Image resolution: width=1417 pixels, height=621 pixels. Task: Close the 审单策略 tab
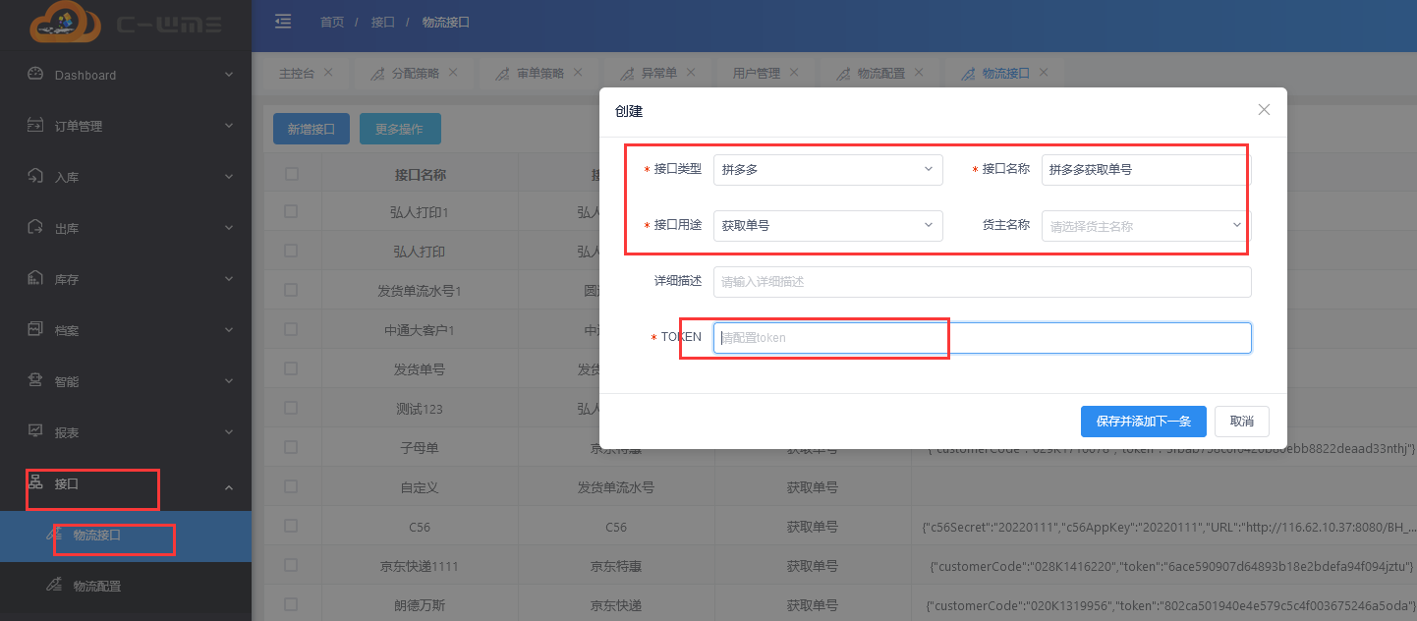[x=579, y=72]
